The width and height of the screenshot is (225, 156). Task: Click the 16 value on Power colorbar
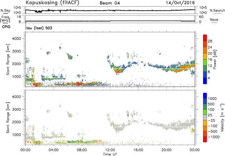tap(210, 60)
